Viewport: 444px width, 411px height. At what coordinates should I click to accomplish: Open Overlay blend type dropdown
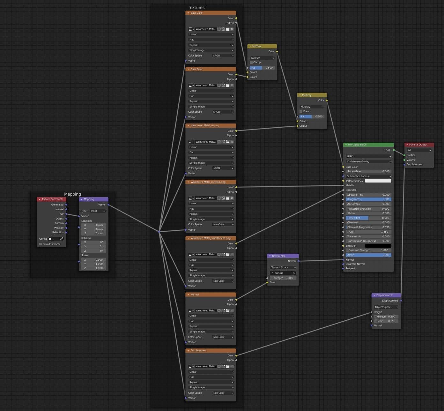pos(262,58)
